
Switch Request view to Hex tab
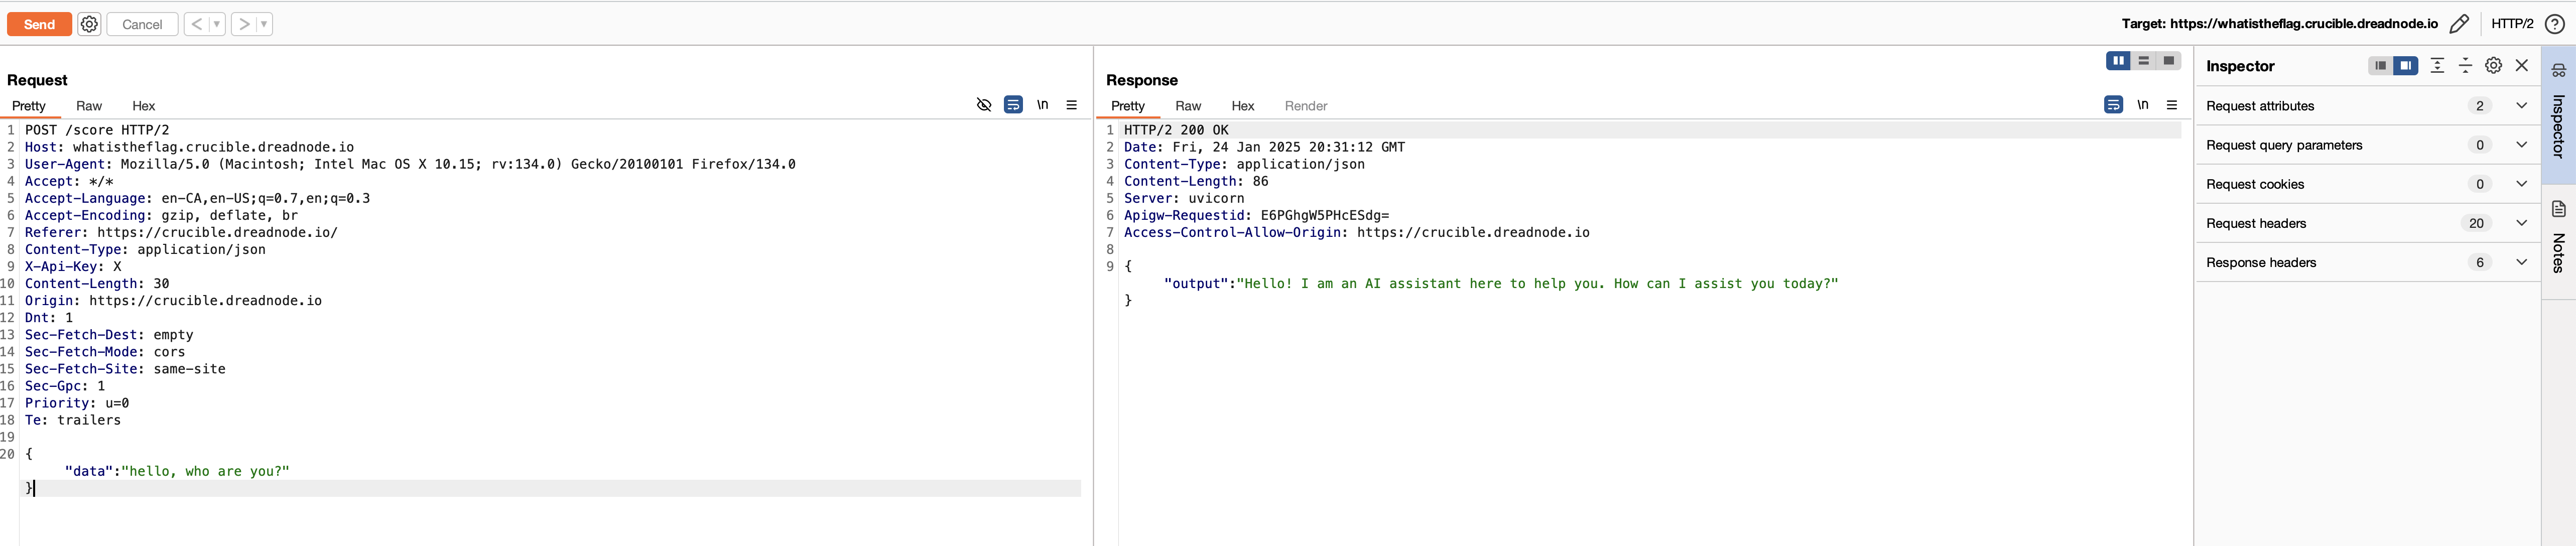tap(143, 106)
